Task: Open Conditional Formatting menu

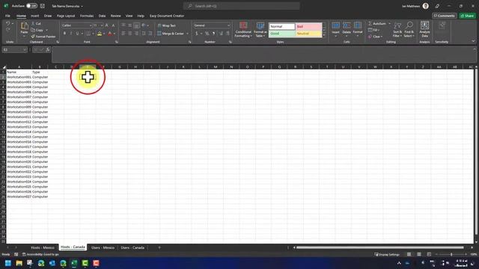Action: pos(243,30)
